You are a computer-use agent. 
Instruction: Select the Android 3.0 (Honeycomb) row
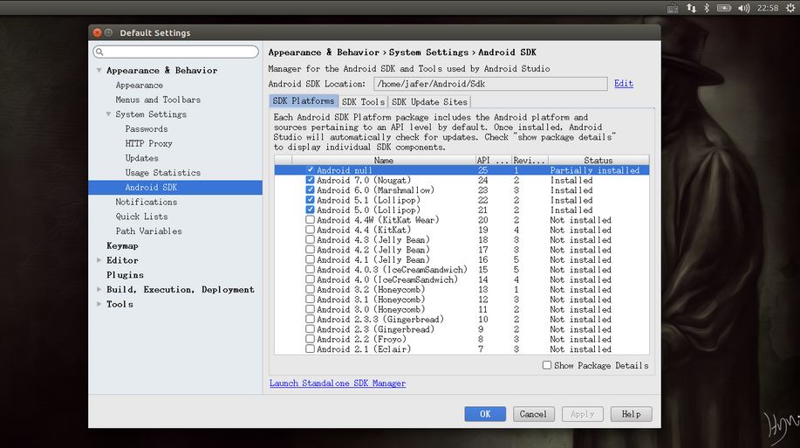pyautogui.click(x=462, y=309)
